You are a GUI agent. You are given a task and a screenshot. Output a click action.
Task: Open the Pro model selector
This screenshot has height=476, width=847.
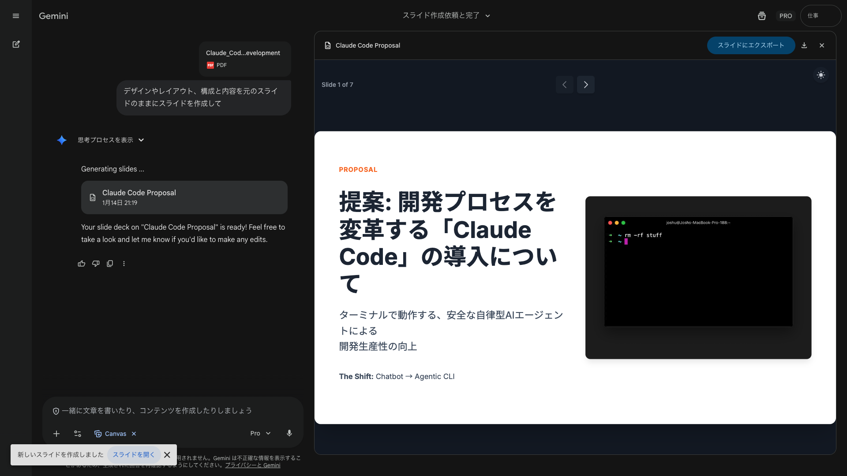click(260, 433)
